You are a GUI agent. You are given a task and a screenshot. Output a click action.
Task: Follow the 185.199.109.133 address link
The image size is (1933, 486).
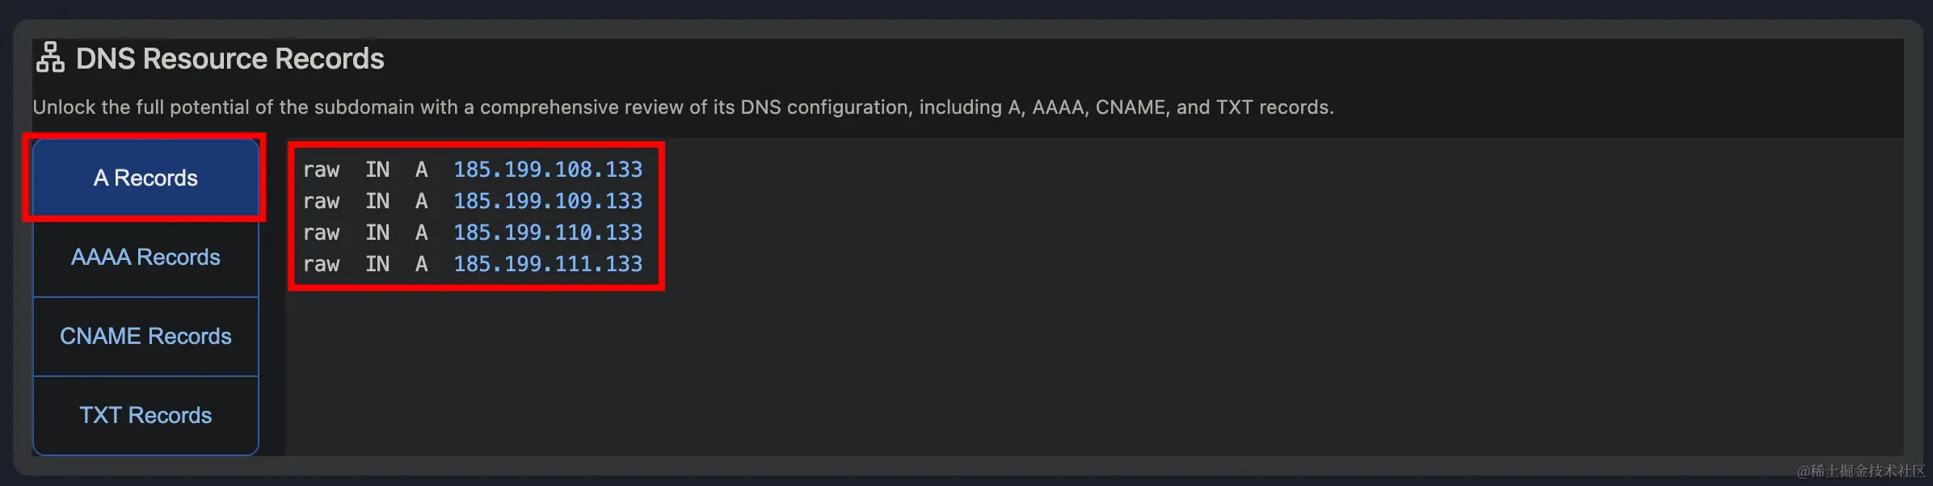[x=548, y=201]
